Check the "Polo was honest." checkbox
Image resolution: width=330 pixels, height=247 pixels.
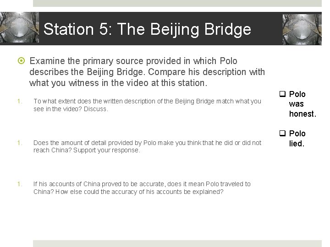[x=282, y=94]
